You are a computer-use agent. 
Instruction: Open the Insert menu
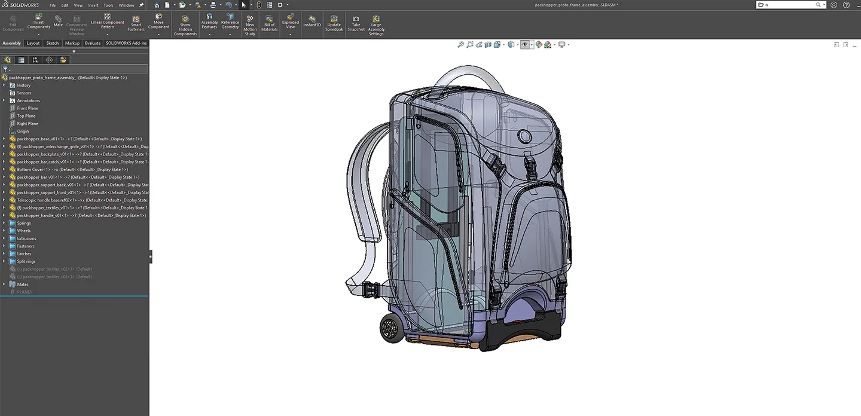pyautogui.click(x=93, y=5)
